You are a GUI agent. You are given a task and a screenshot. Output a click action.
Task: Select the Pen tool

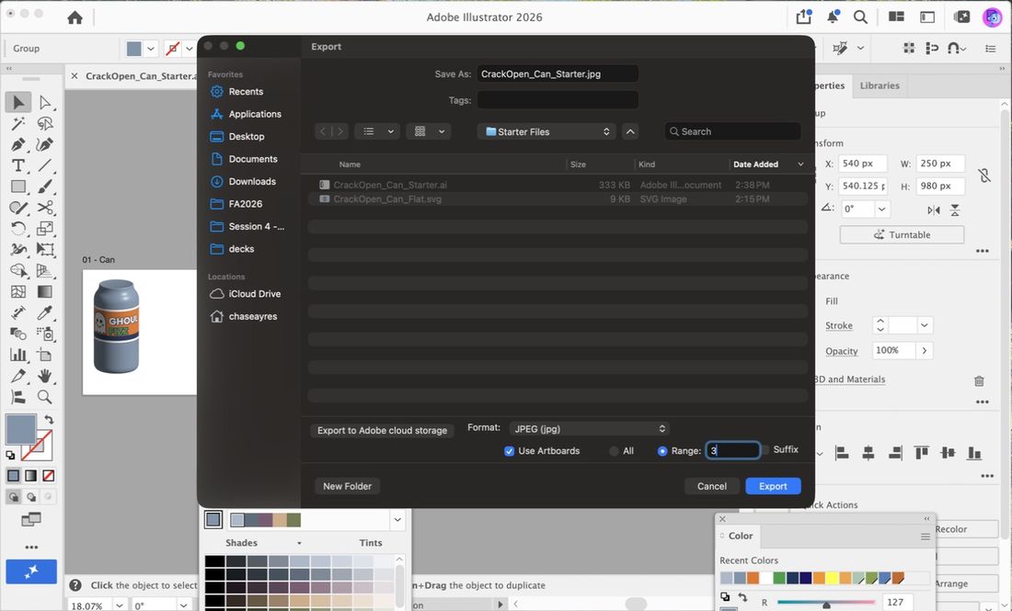click(18, 144)
